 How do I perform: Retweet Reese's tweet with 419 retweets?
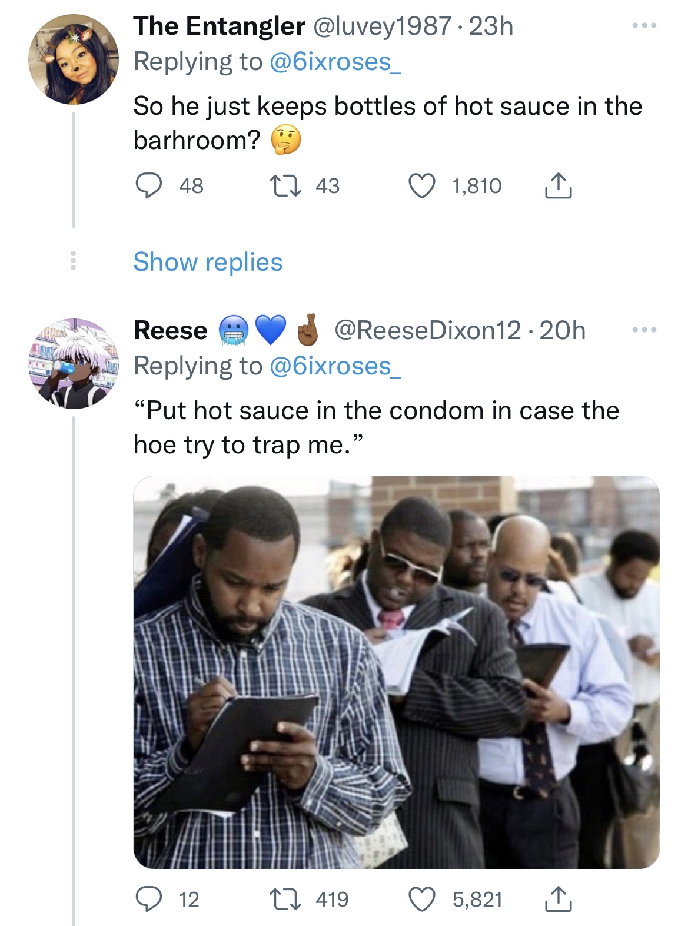point(285,899)
